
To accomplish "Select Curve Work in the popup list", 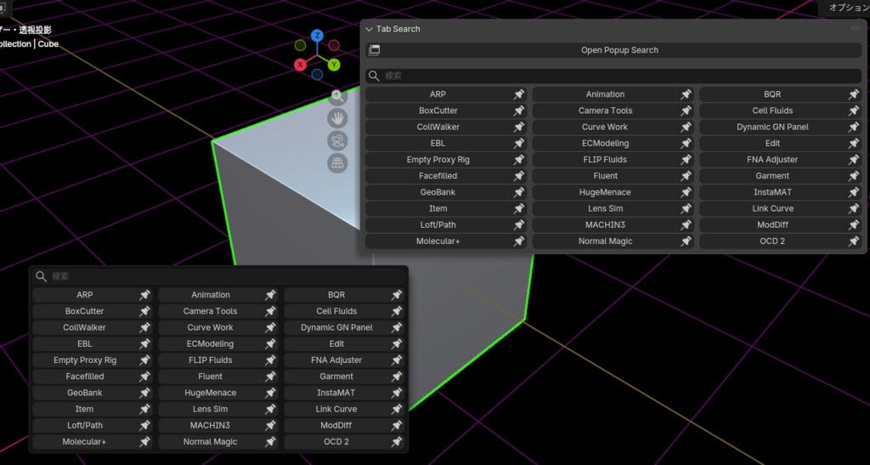I will (211, 327).
